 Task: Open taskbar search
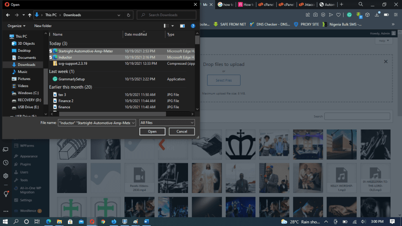coord(16,222)
